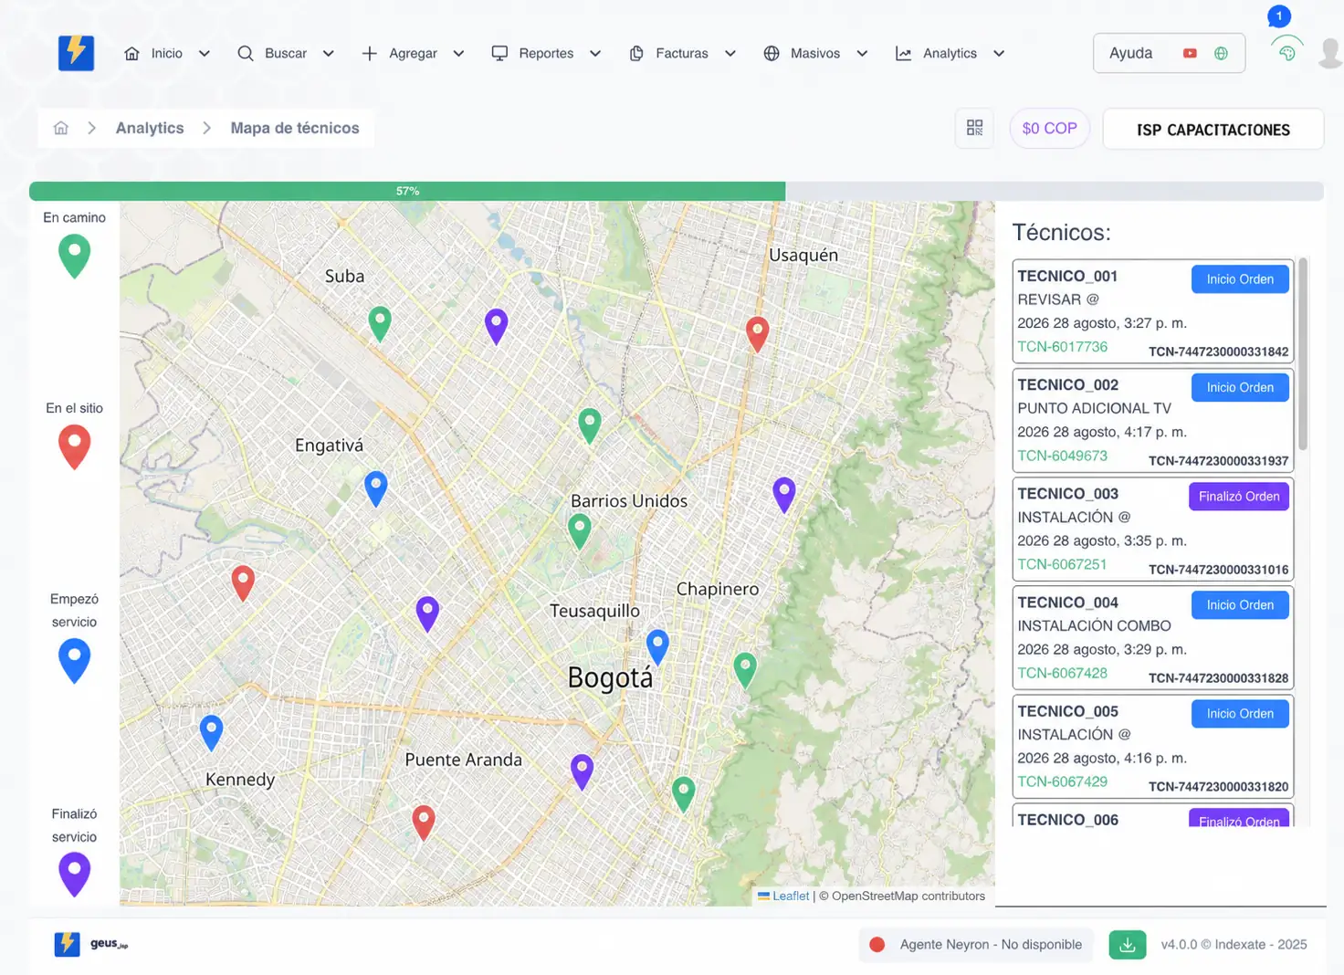Click the purple pin right of Puente Aranda
This screenshot has height=975, width=1344.
[x=582, y=772]
